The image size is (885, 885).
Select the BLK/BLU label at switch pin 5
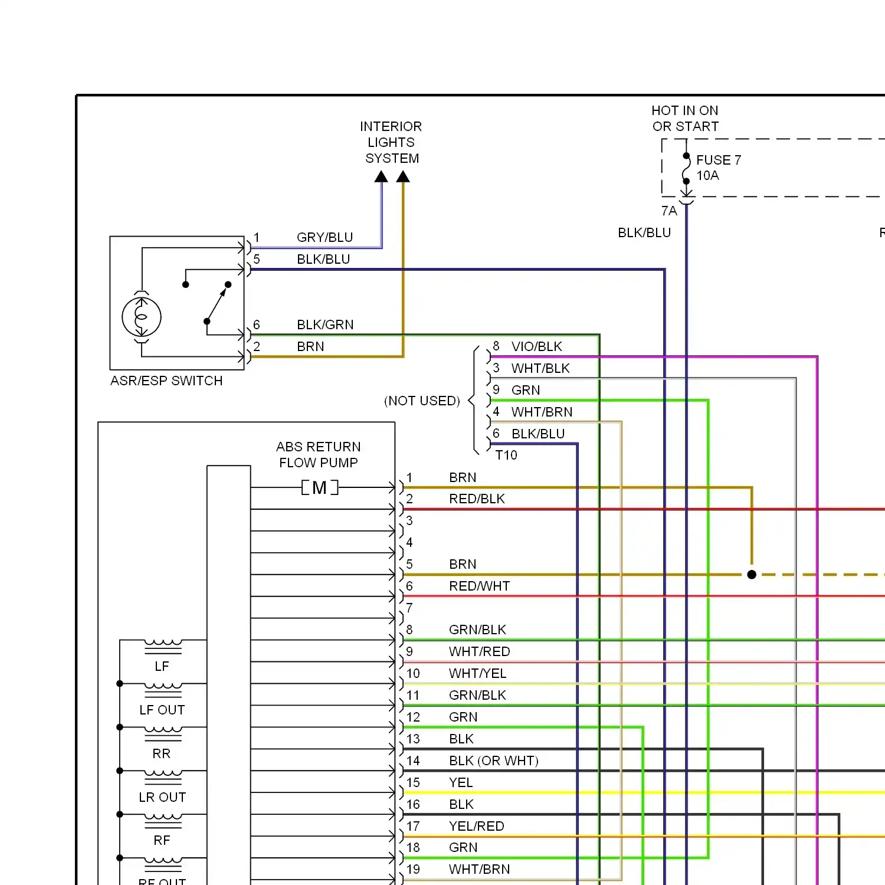point(323,259)
